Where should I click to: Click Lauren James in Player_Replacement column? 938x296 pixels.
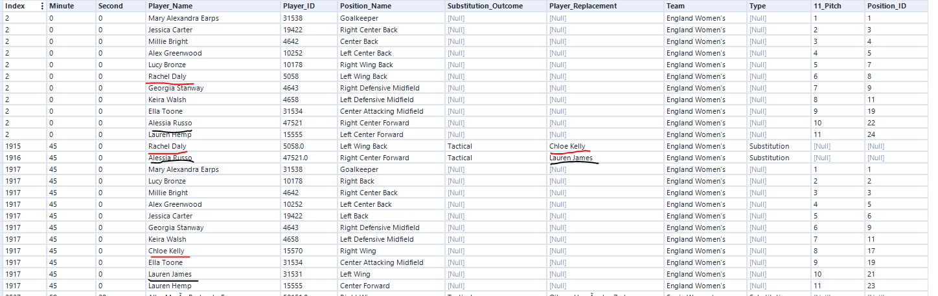click(x=570, y=158)
